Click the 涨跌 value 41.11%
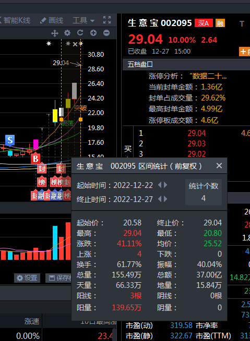The image size is (250, 341). (129, 244)
